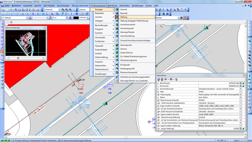
Task: Click plus zoom button in Übersichtsfenster
Action: click(43, 58)
